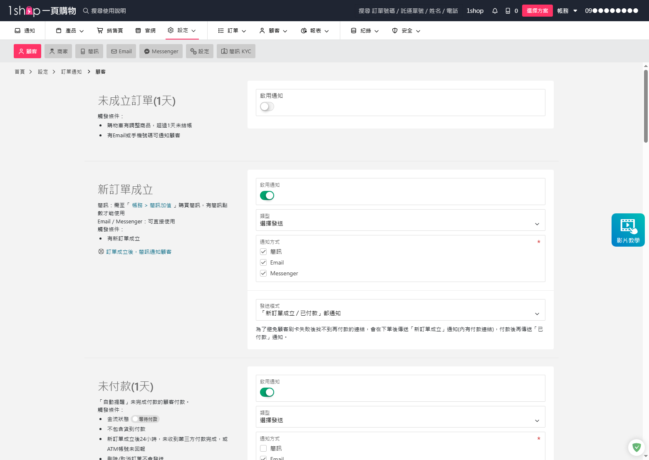Open the 影片教學 video tutorial panel
Image resolution: width=649 pixels, height=460 pixels.
(x=628, y=230)
